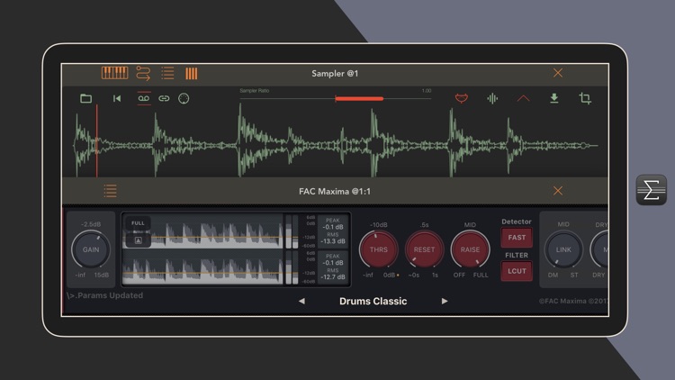This screenshot has height=380, width=675.
Task: Click the lower waveform history display
Action: 202,267
